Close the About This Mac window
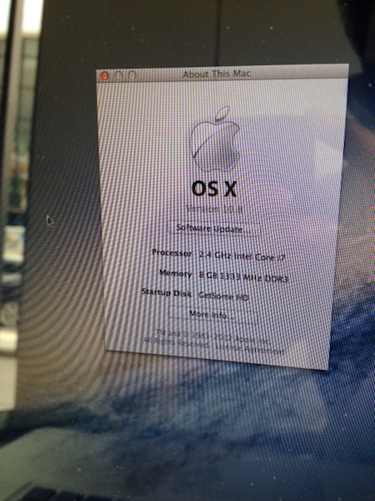375x501 pixels. click(105, 76)
